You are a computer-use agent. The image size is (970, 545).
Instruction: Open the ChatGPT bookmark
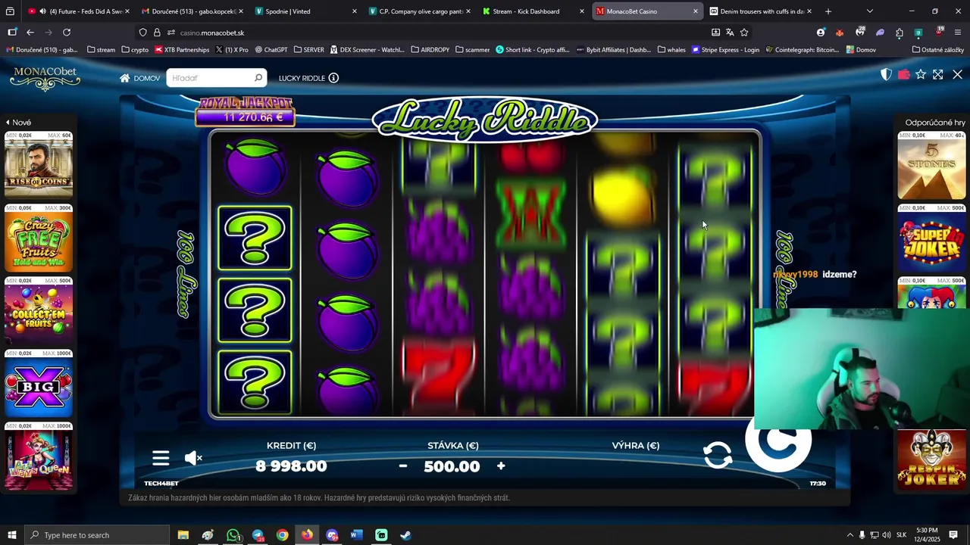tap(271, 50)
